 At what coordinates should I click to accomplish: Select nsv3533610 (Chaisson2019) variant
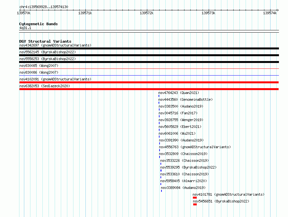pos(184,174)
